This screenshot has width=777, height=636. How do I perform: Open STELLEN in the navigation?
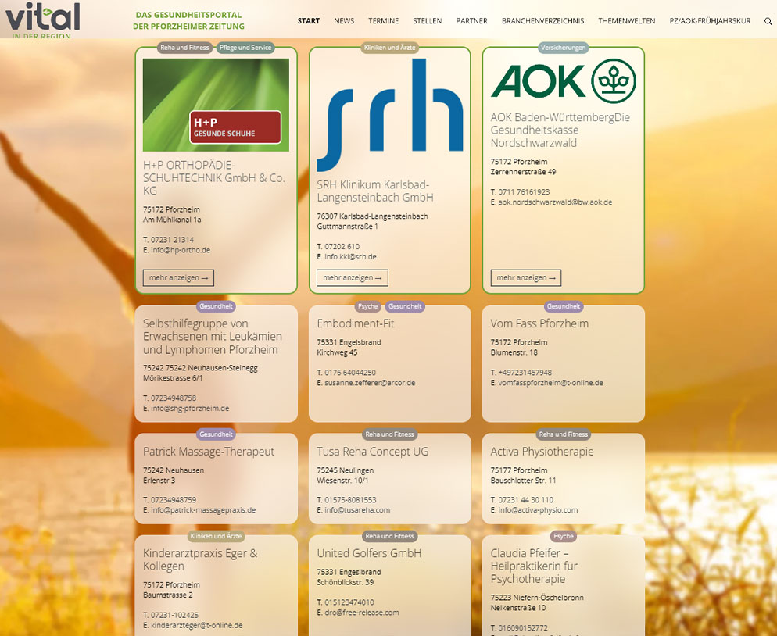pos(427,21)
